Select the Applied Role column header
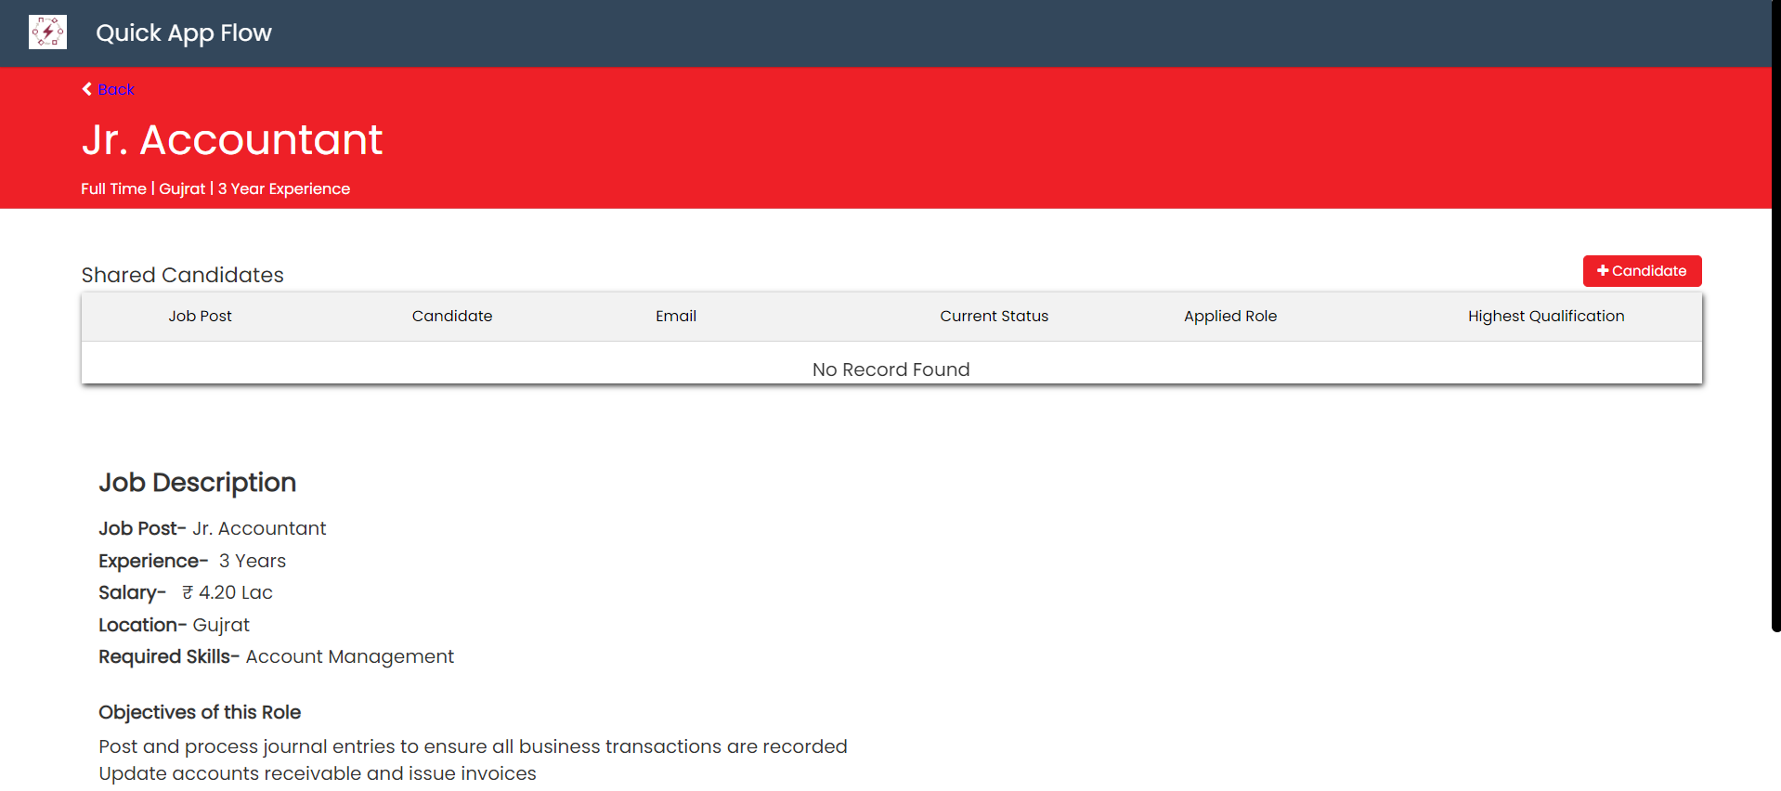The width and height of the screenshot is (1781, 791). 1229,317
